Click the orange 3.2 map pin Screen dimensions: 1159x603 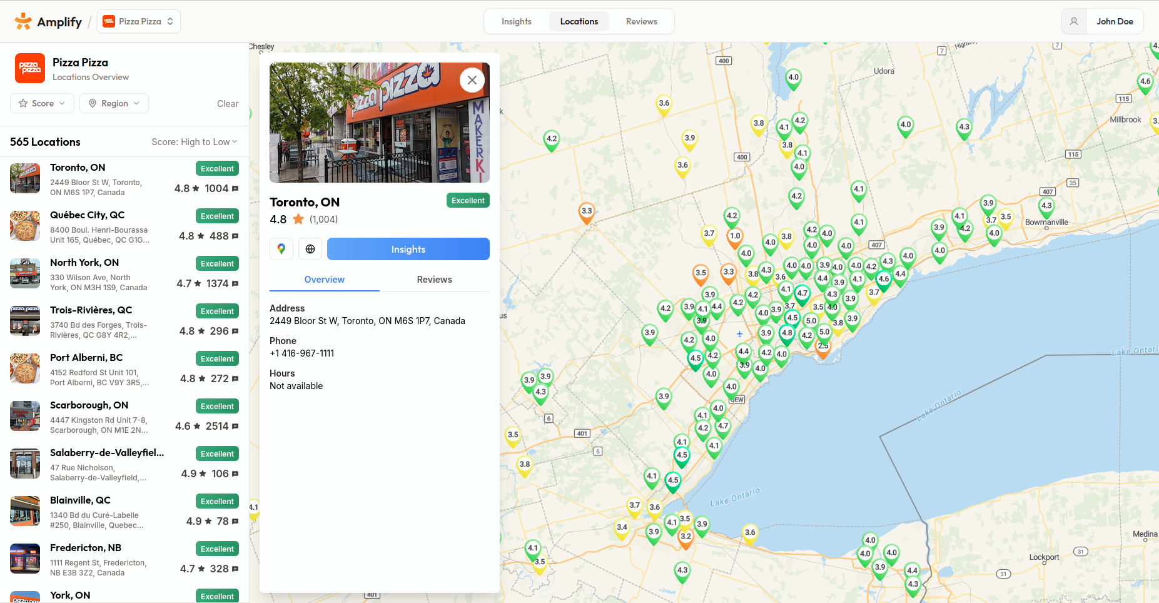point(686,537)
